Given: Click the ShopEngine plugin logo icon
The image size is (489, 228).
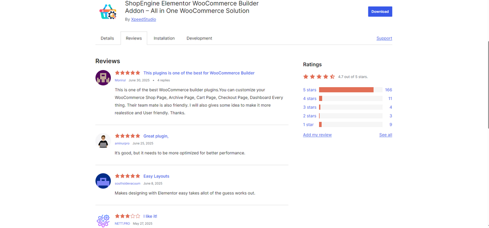Looking at the screenshot, I should (108, 12).
